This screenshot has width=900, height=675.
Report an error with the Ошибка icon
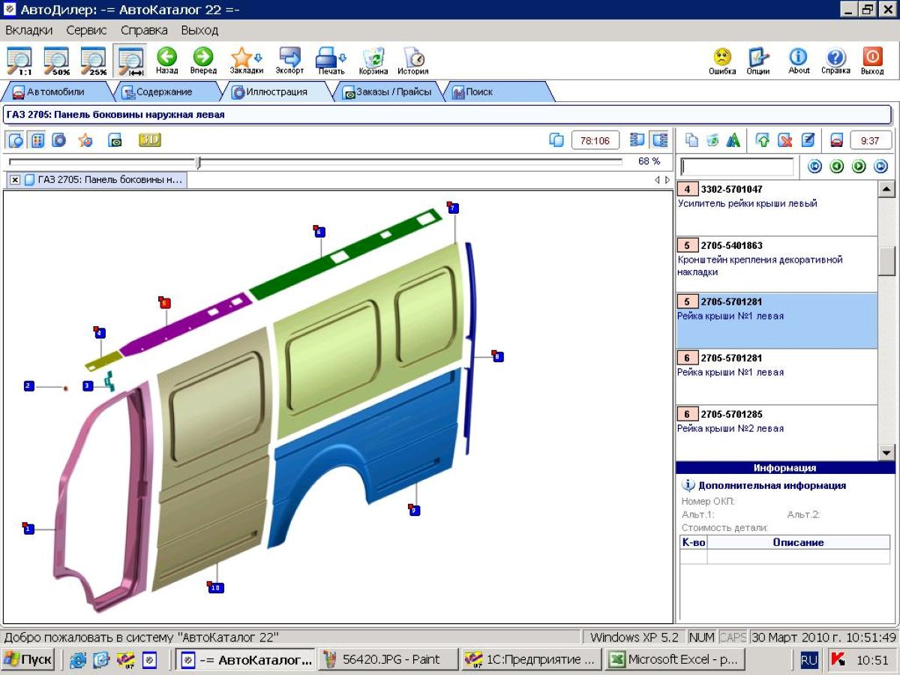(x=722, y=61)
